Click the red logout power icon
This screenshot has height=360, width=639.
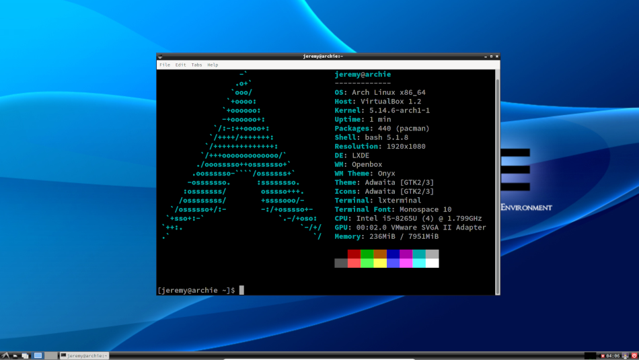pos(634,355)
